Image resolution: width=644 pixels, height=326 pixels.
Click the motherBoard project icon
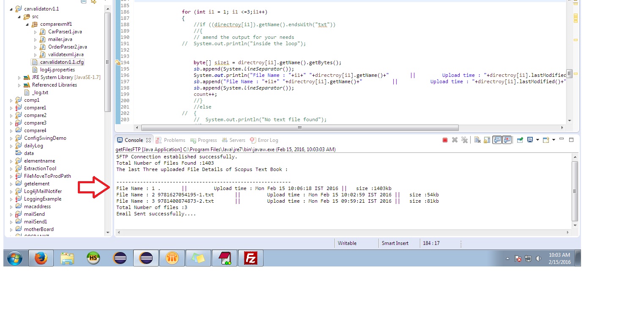[x=18, y=229]
